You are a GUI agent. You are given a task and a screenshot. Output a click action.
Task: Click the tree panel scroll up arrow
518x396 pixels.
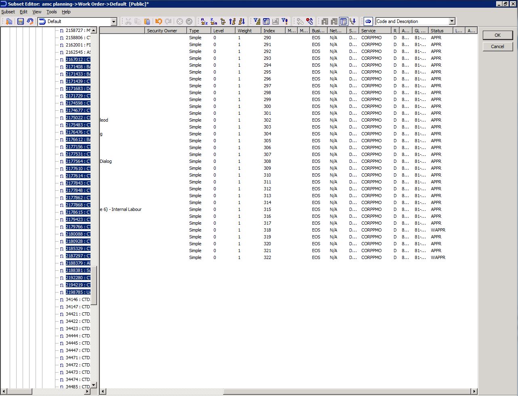click(x=94, y=31)
